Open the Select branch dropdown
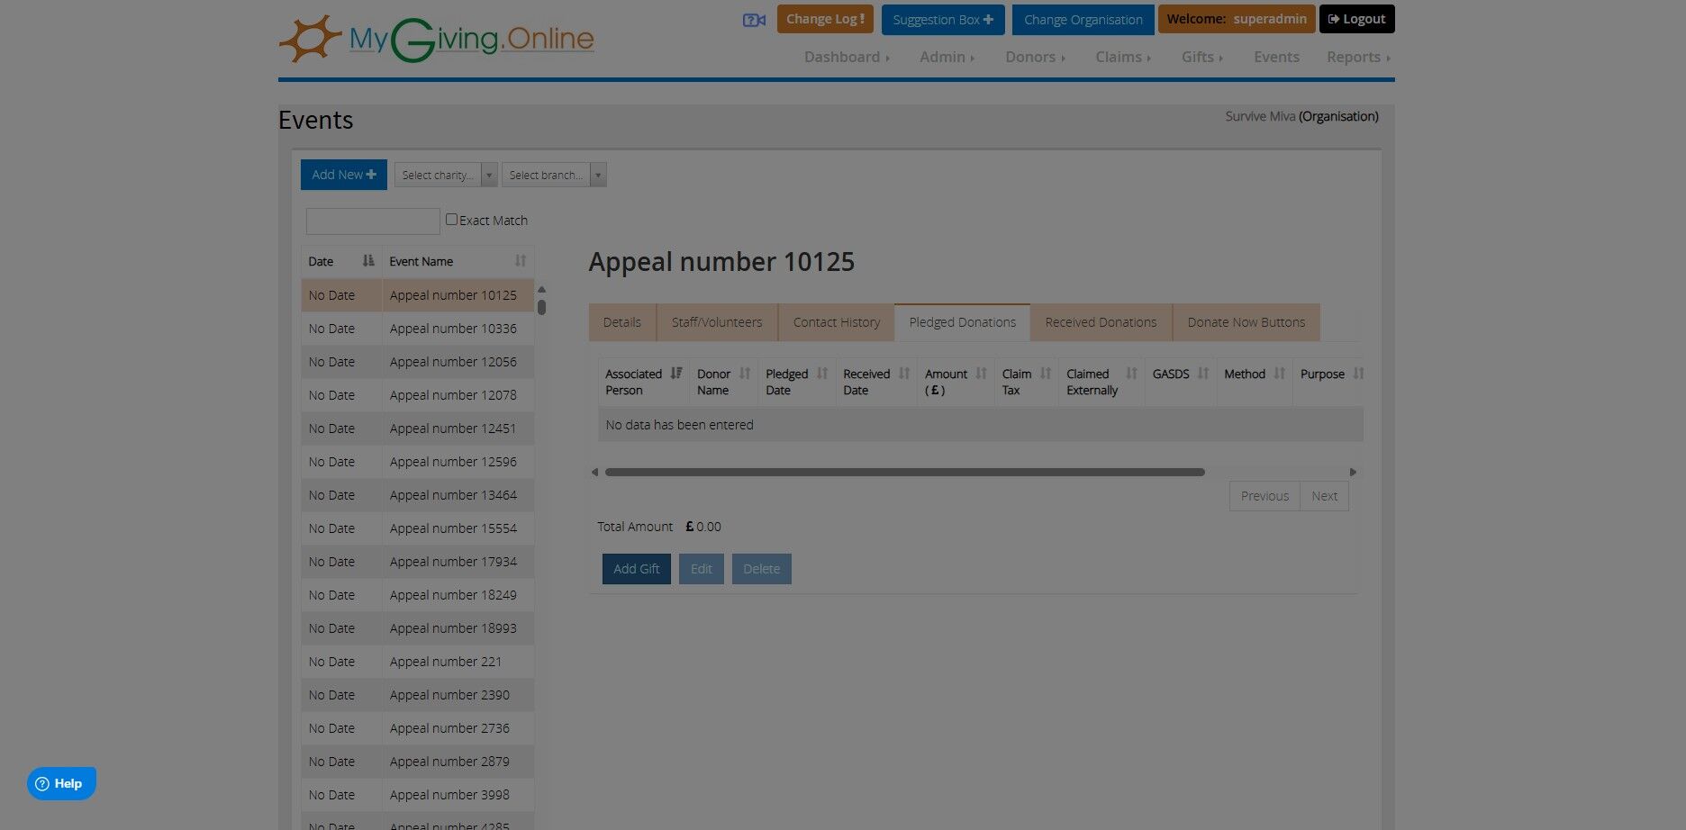1686x830 pixels. tap(554, 175)
